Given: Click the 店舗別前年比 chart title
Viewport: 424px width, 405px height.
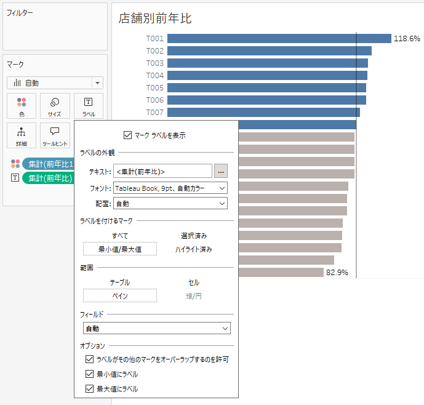Looking at the screenshot, I should [x=155, y=18].
